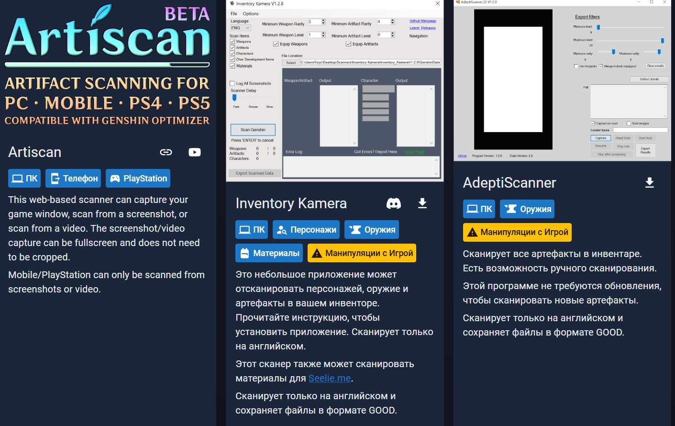Click the Resume button in AdeptiScanner
Viewport: 675px width, 426px height.
pyautogui.click(x=601, y=146)
